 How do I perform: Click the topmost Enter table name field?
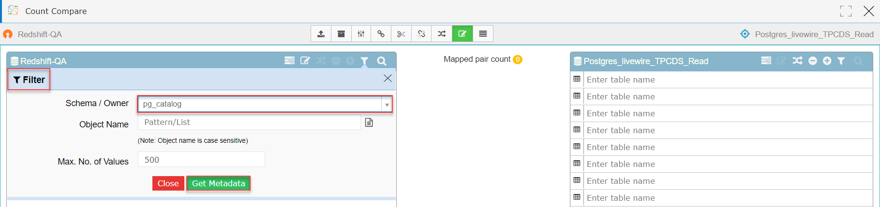(728, 80)
